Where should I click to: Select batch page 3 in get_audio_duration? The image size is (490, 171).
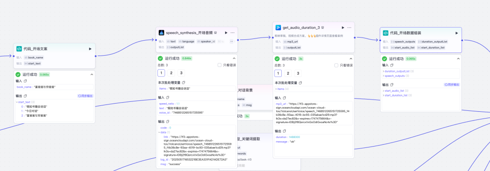pos(298,73)
